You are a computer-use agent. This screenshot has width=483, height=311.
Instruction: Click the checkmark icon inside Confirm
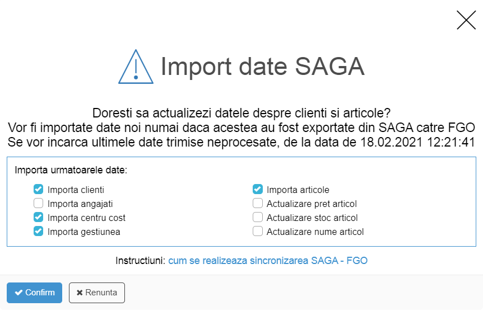point(19,293)
